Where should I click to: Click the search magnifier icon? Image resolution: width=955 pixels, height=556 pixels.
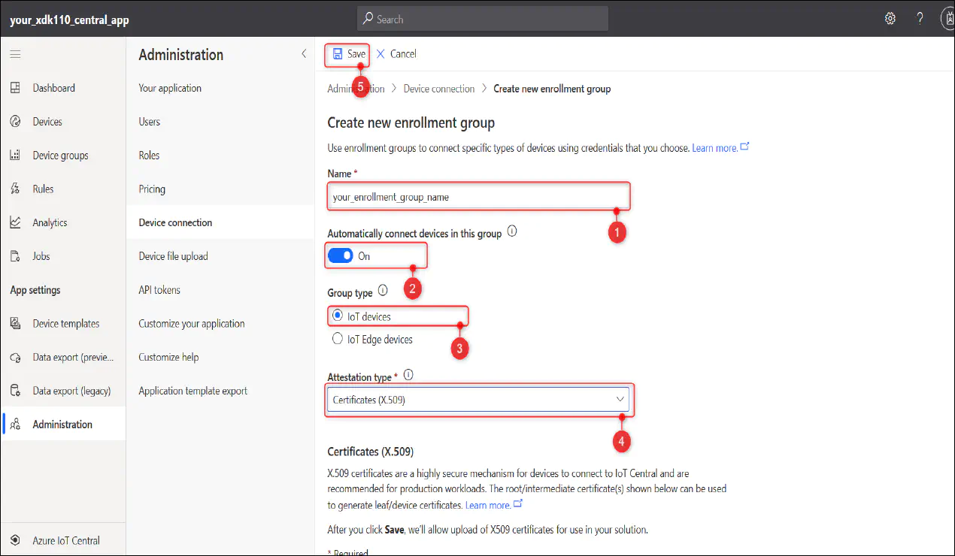[368, 19]
